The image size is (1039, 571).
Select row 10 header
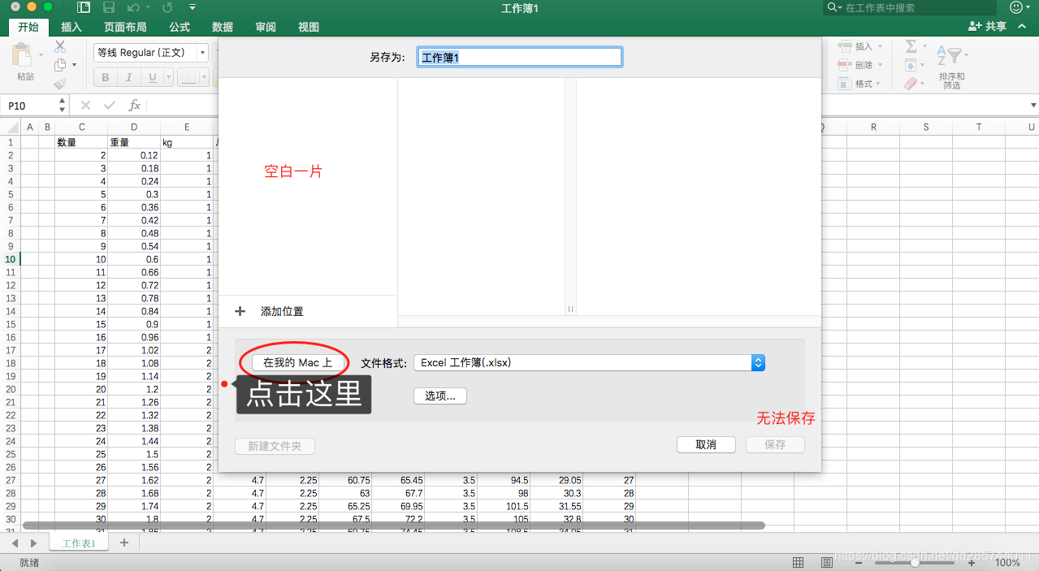pyautogui.click(x=11, y=259)
